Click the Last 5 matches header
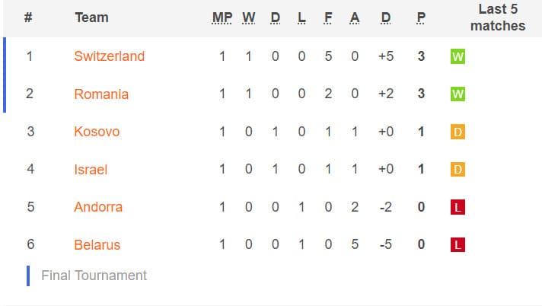 [x=498, y=18]
